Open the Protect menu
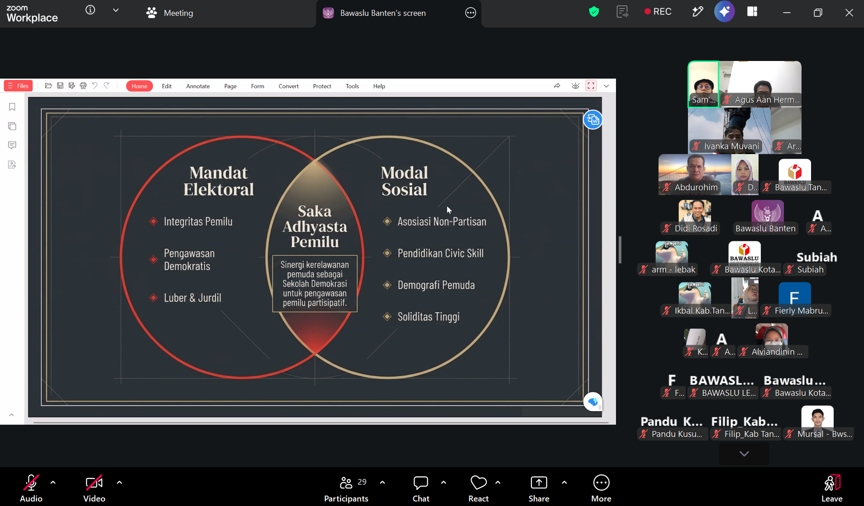The width and height of the screenshot is (864, 506). (x=322, y=86)
